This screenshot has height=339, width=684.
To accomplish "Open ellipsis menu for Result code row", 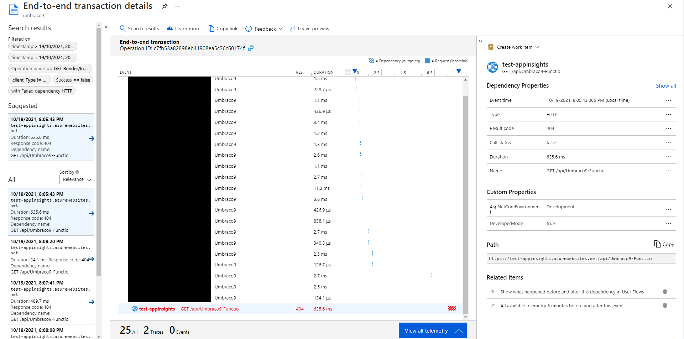I will pos(668,129).
